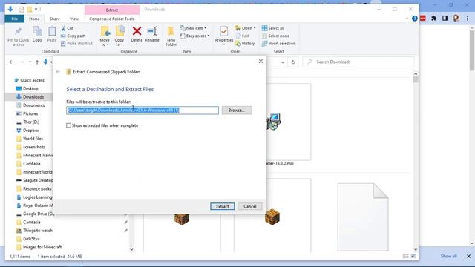Open Documents in navigation pane
475x267 pixels.
click(33, 105)
